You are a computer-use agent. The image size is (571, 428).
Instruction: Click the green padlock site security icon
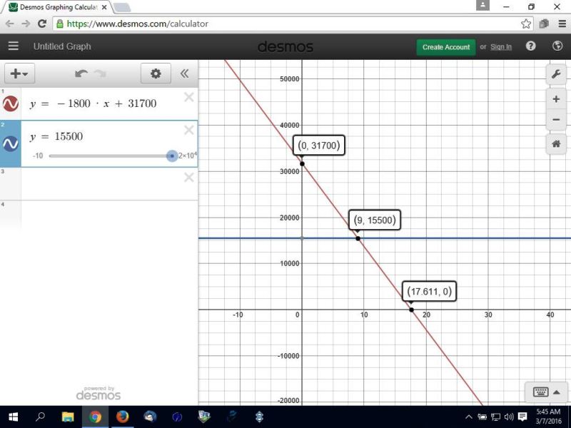(60, 24)
